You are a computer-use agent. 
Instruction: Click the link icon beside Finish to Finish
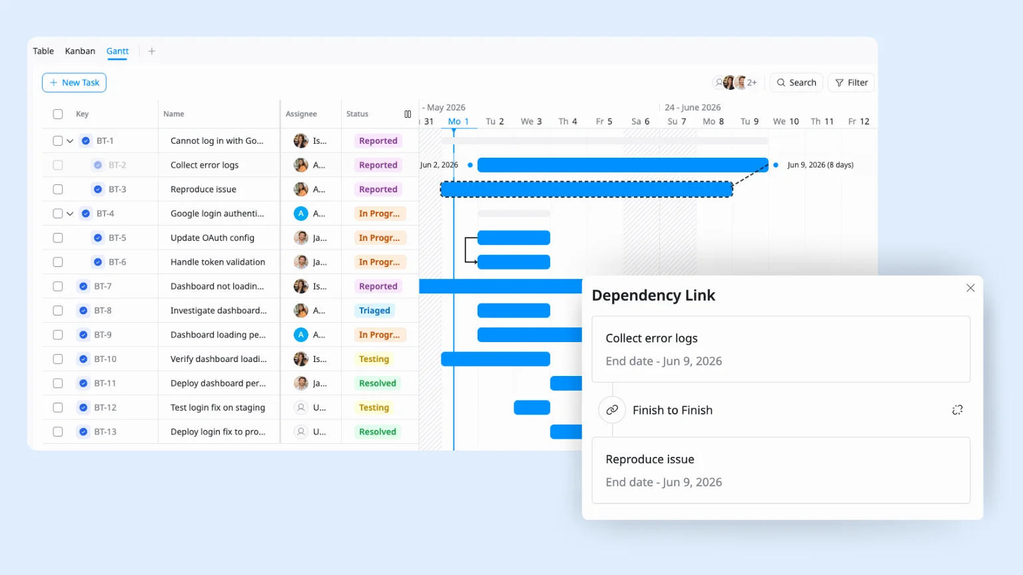(612, 410)
